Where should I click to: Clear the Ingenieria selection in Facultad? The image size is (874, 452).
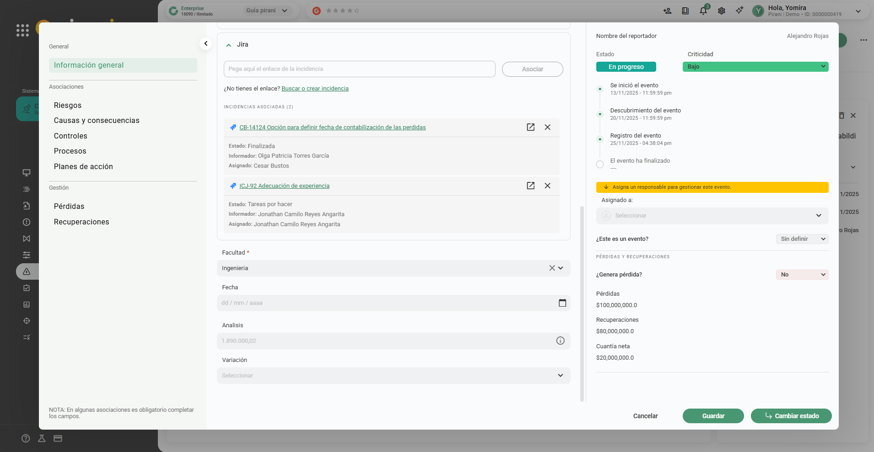[x=552, y=268]
